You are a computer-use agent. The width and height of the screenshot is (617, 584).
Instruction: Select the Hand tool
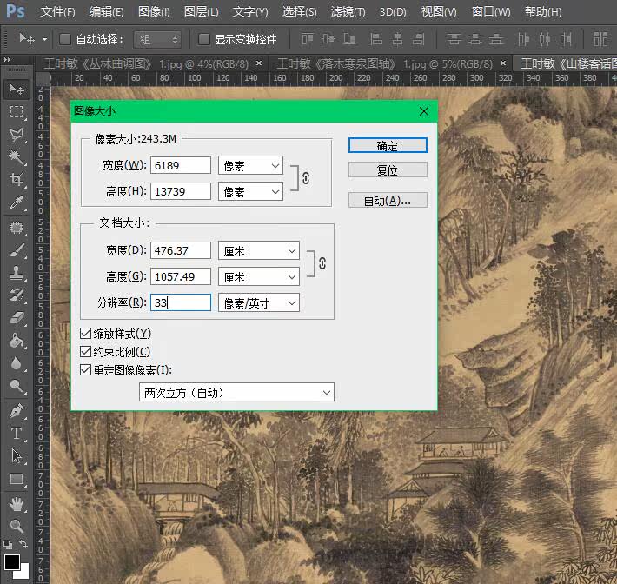pyautogui.click(x=17, y=504)
